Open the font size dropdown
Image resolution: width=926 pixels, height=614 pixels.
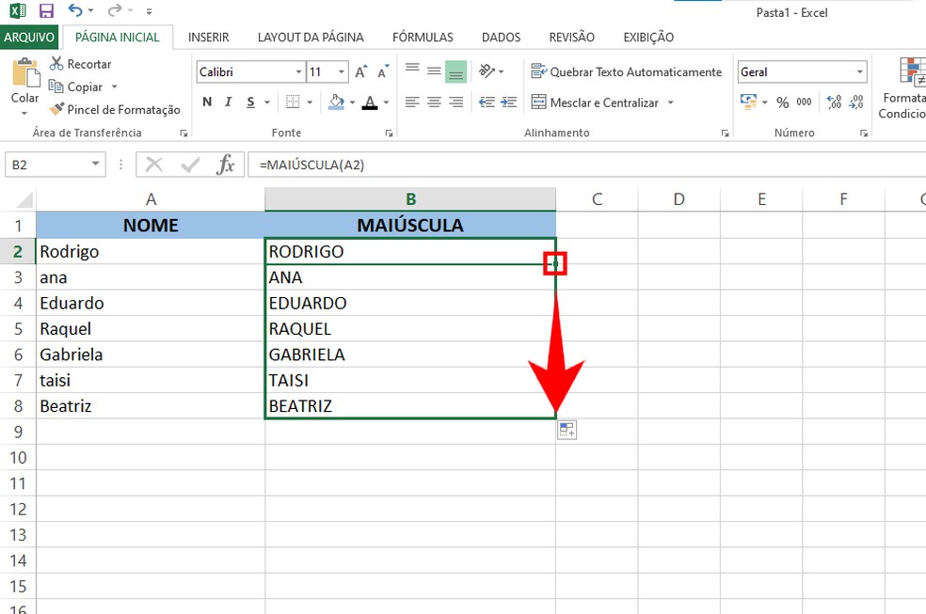[341, 71]
